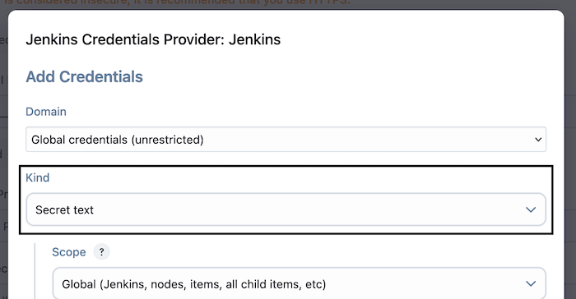
Task: Expand the Scope dropdown showing Global (Jenkins, nodes...)
Action: (x=299, y=283)
